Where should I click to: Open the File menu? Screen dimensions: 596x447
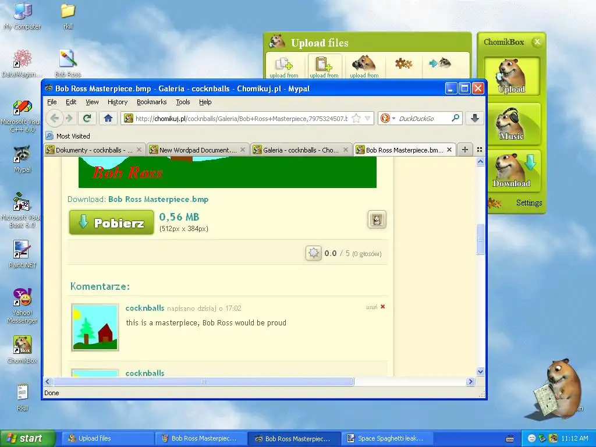pyautogui.click(x=52, y=102)
